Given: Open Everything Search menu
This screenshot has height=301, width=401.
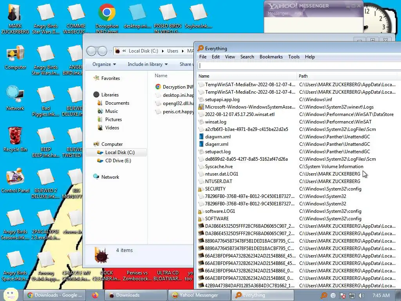Looking at the screenshot, I should [x=247, y=57].
